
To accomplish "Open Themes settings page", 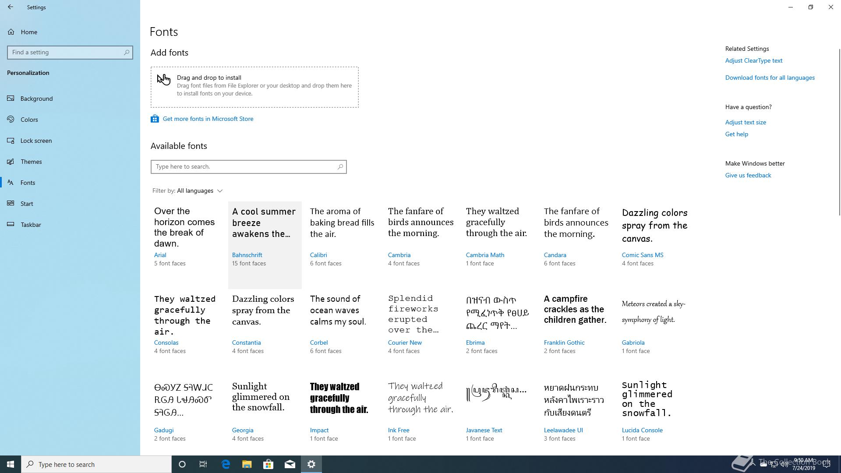I will point(70,162).
